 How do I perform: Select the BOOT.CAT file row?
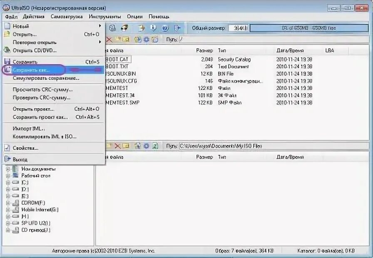tap(209, 59)
